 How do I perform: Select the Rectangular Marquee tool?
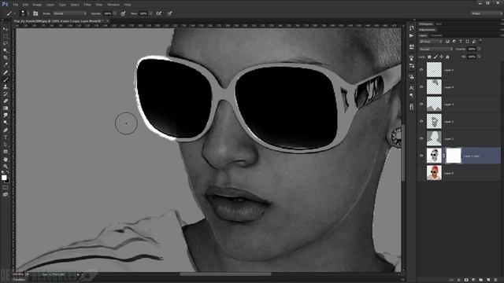click(6, 36)
